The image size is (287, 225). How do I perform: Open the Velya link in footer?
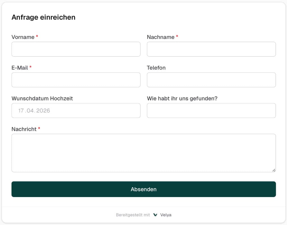click(x=166, y=215)
